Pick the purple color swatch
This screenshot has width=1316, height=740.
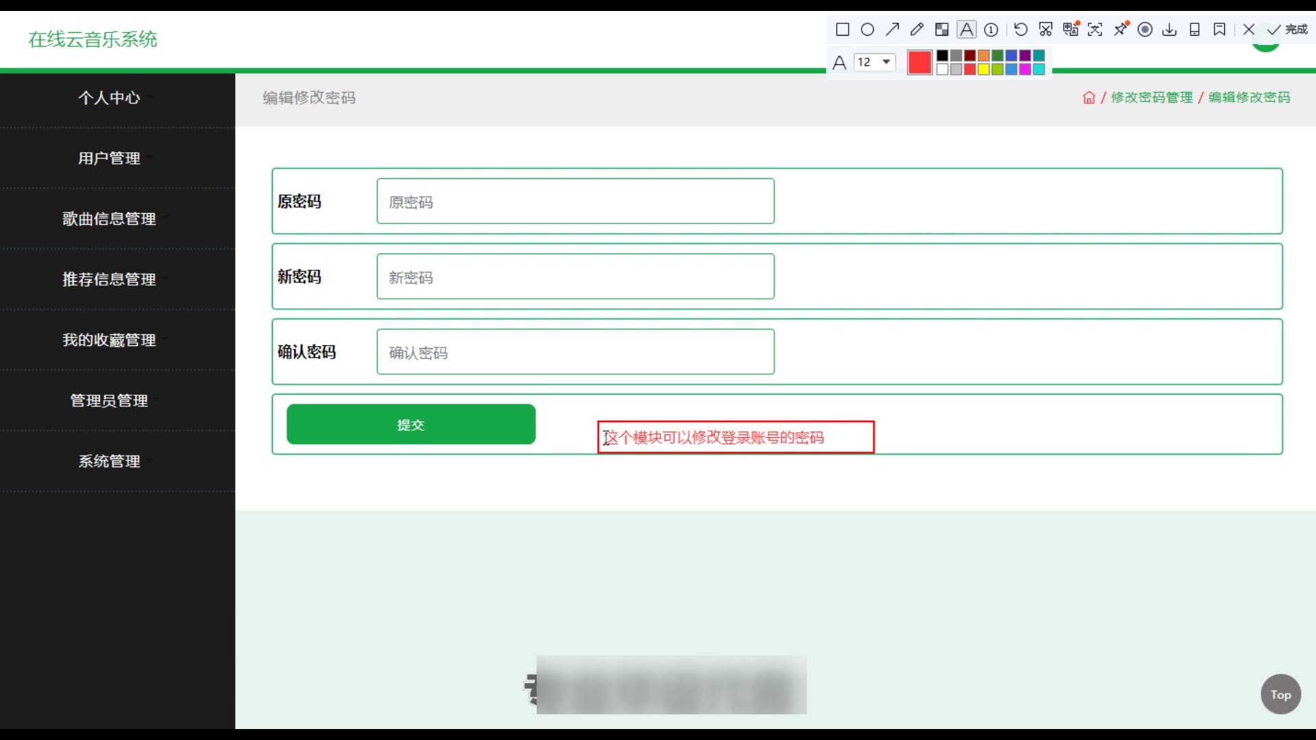[1025, 56]
